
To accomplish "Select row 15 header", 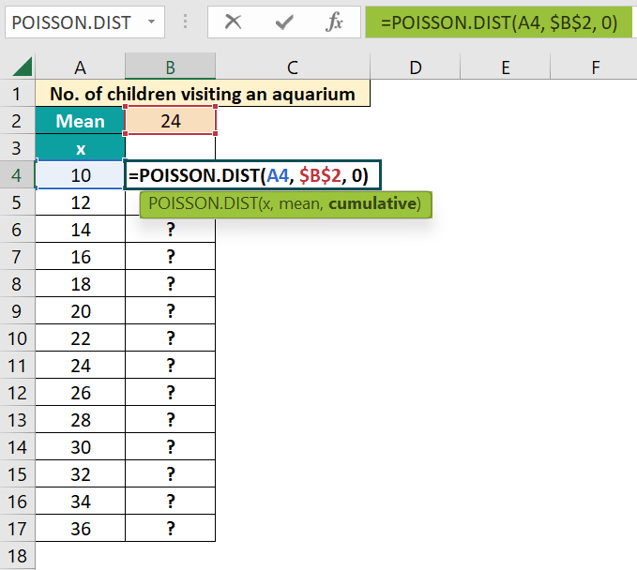I will coord(17,474).
